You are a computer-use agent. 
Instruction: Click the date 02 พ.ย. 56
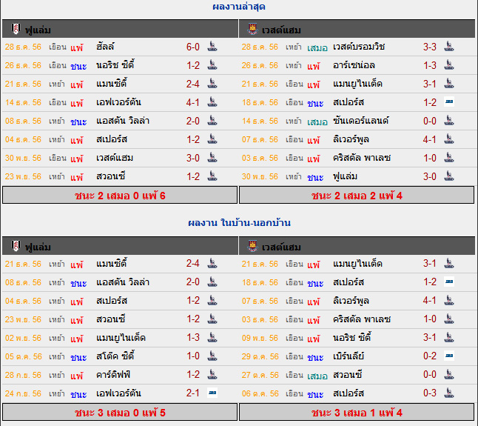pyautogui.click(x=23, y=338)
